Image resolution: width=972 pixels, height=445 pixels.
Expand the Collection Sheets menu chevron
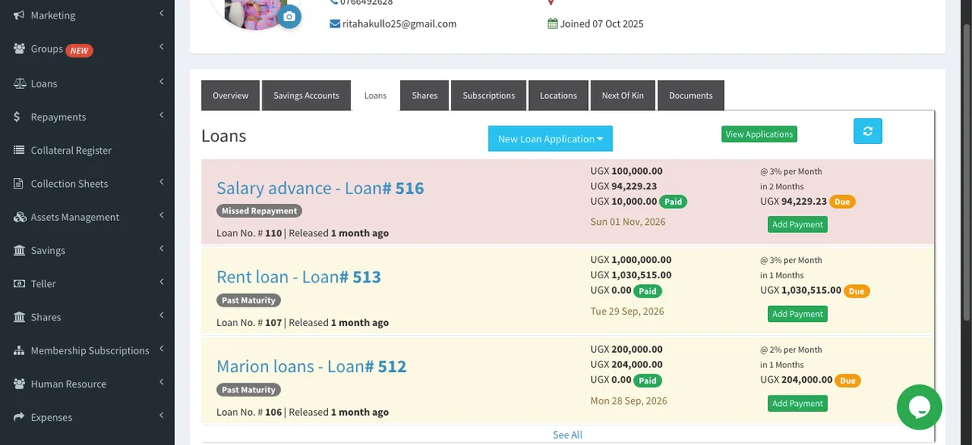pyautogui.click(x=162, y=182)
